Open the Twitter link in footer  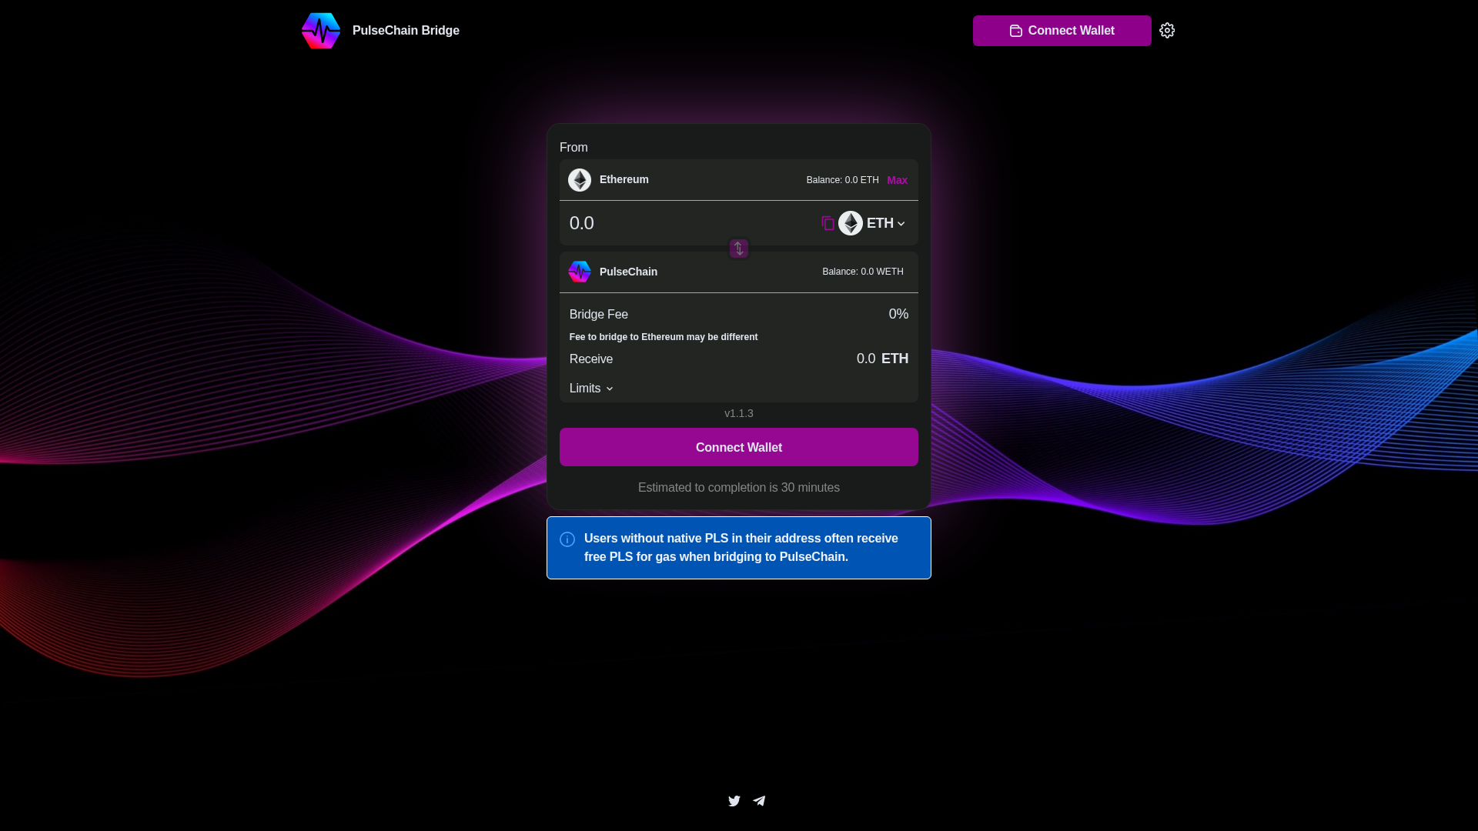pyautogui.click(x=734, y=801)
